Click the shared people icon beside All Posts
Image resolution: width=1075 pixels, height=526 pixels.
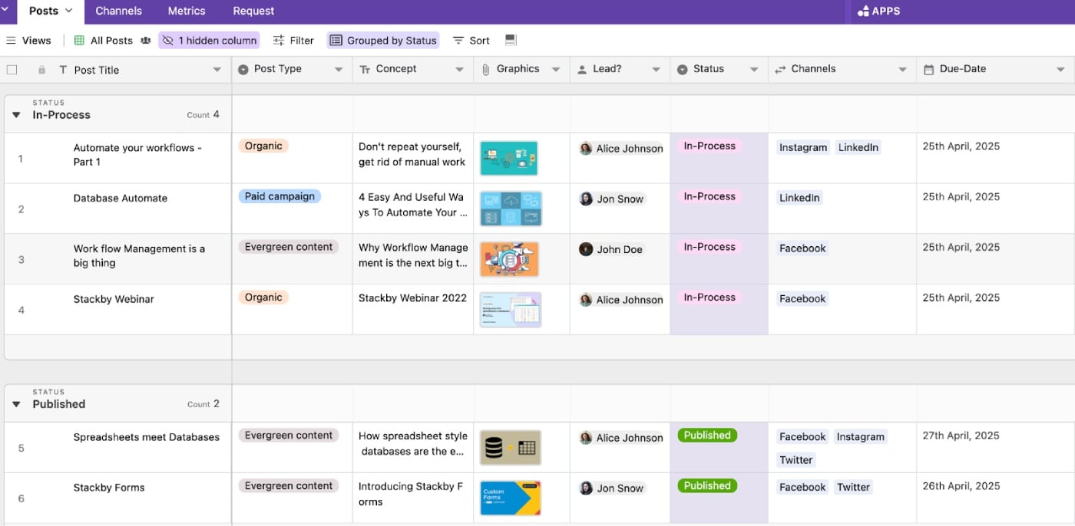tap(146, 41)
